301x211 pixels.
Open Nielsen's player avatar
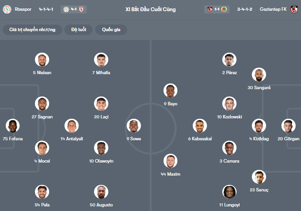coord(42,60)
